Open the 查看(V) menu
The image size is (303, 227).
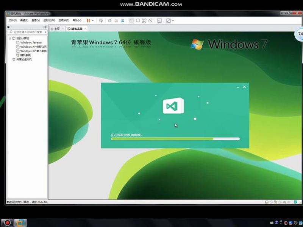(36, 20)
